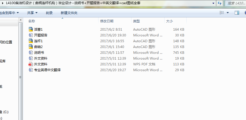Select the 说明书 Word document icon
This screenshot has height=120, width=246.
tap(31, 52)
